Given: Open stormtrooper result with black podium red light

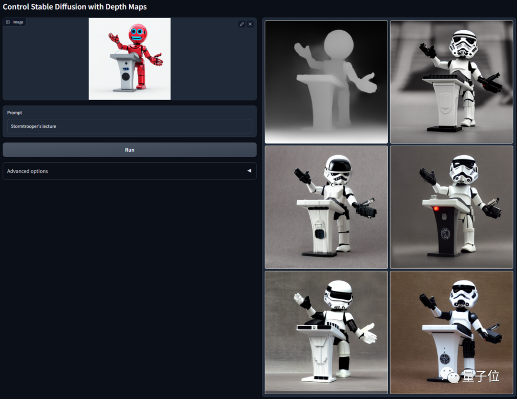Looking at the screenshot, I should [x=451, y=207].
